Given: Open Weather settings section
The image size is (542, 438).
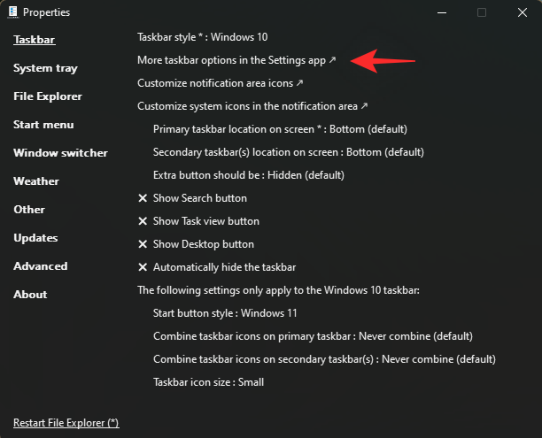Looking at the screenshot, I should (x=36, y=181).
